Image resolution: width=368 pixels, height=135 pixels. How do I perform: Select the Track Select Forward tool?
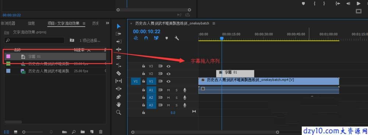pos(119,34)
